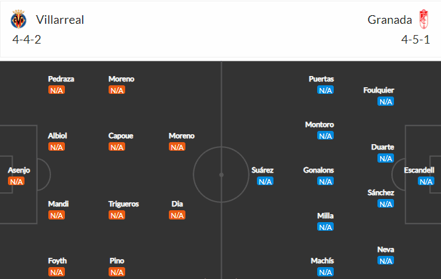Click Pedraza's orange N/A rating badge
441x279 pixels.
[56, 91]
